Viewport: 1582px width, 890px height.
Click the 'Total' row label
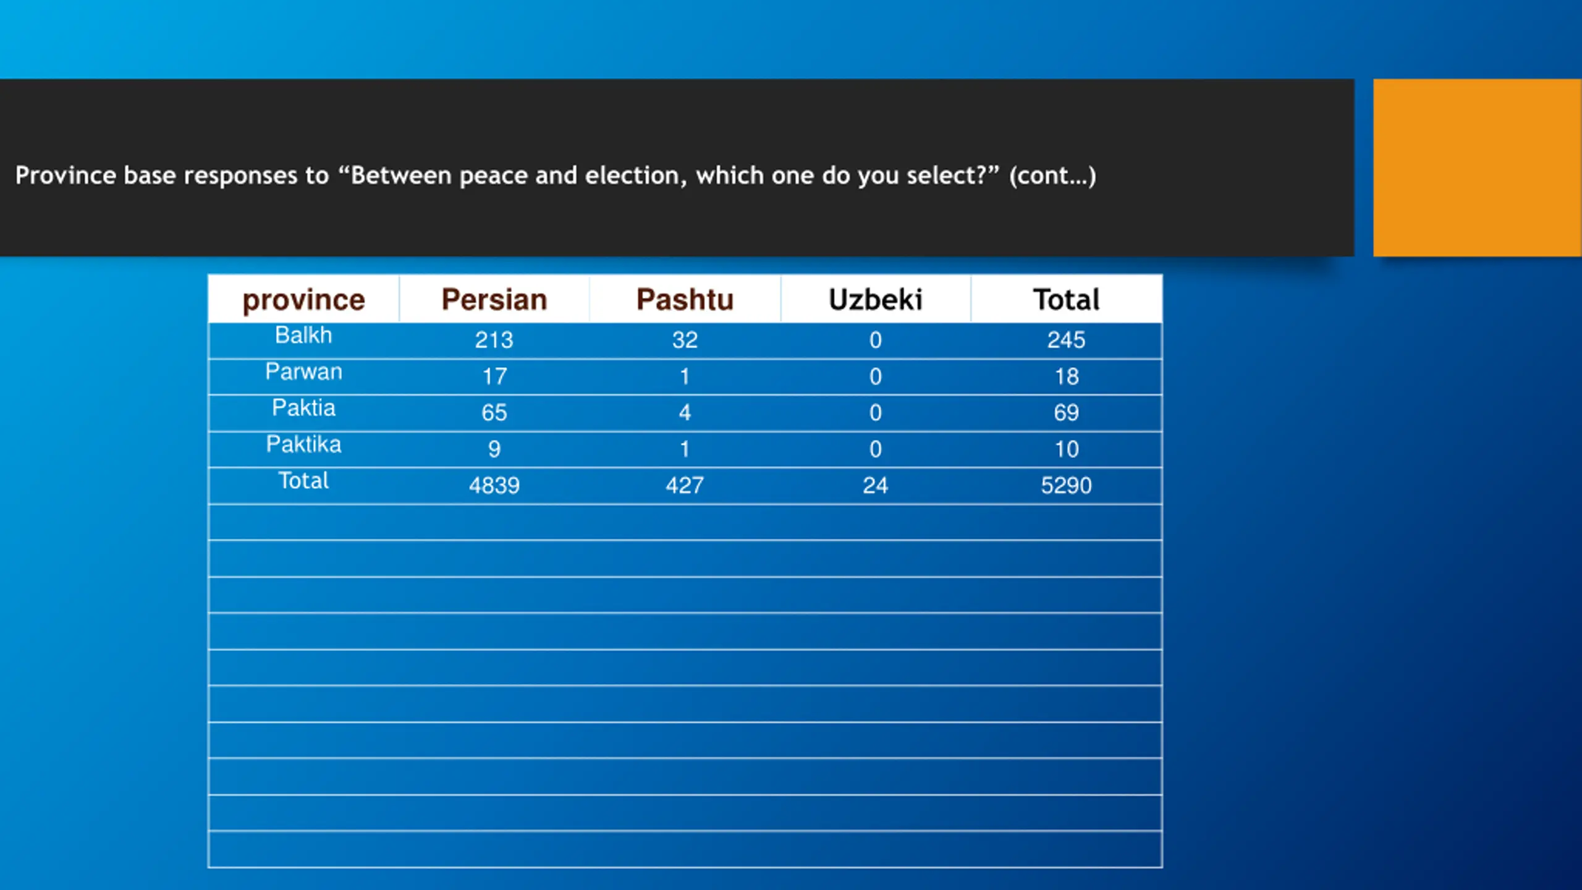tap(303, 480)
